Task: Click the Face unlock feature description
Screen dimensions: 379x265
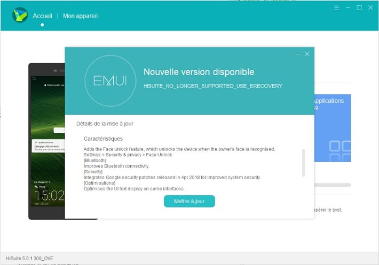Action: (x=179, y=149)
